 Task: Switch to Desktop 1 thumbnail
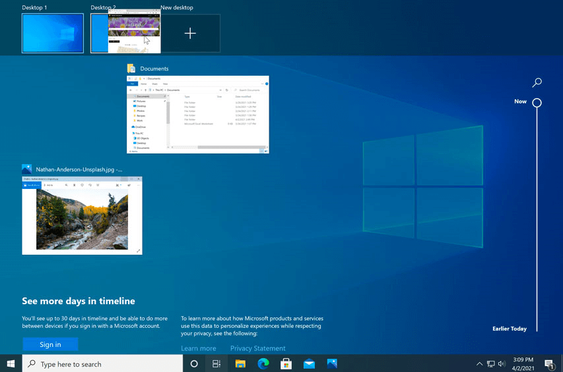point(53,34)
